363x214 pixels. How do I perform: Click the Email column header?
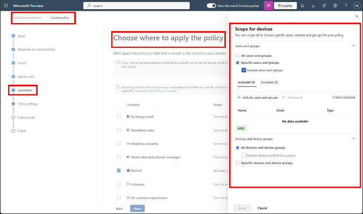click(x=280, y=110)
